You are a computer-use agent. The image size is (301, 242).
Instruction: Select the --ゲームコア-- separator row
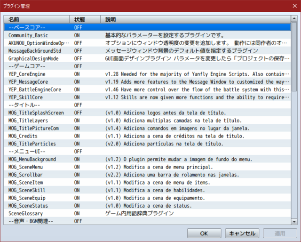click(147, 66)
